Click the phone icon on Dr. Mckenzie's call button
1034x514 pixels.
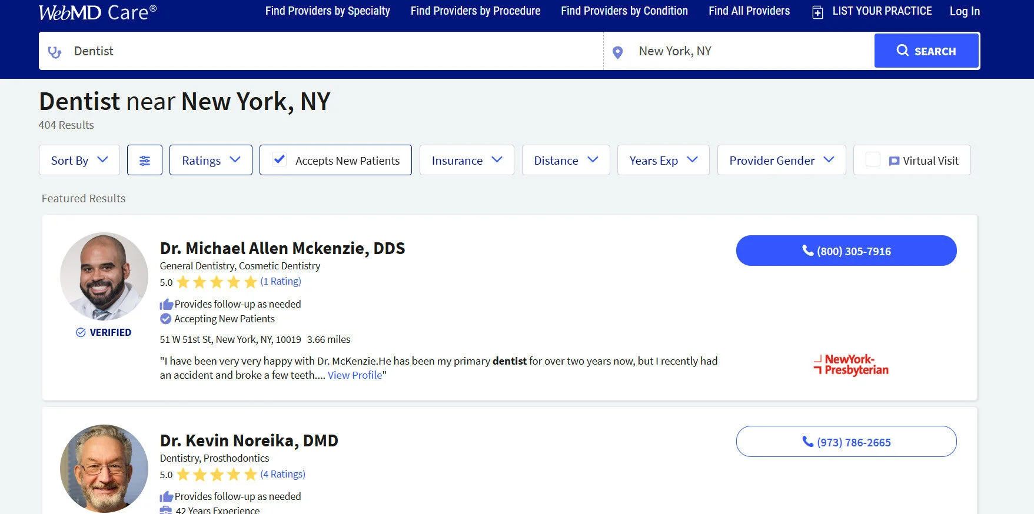click(x=807, y=251)
